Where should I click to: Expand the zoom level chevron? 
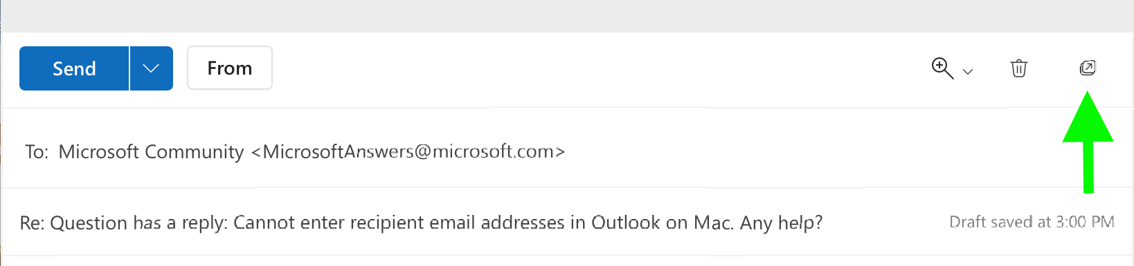click(x=968, y=71)
